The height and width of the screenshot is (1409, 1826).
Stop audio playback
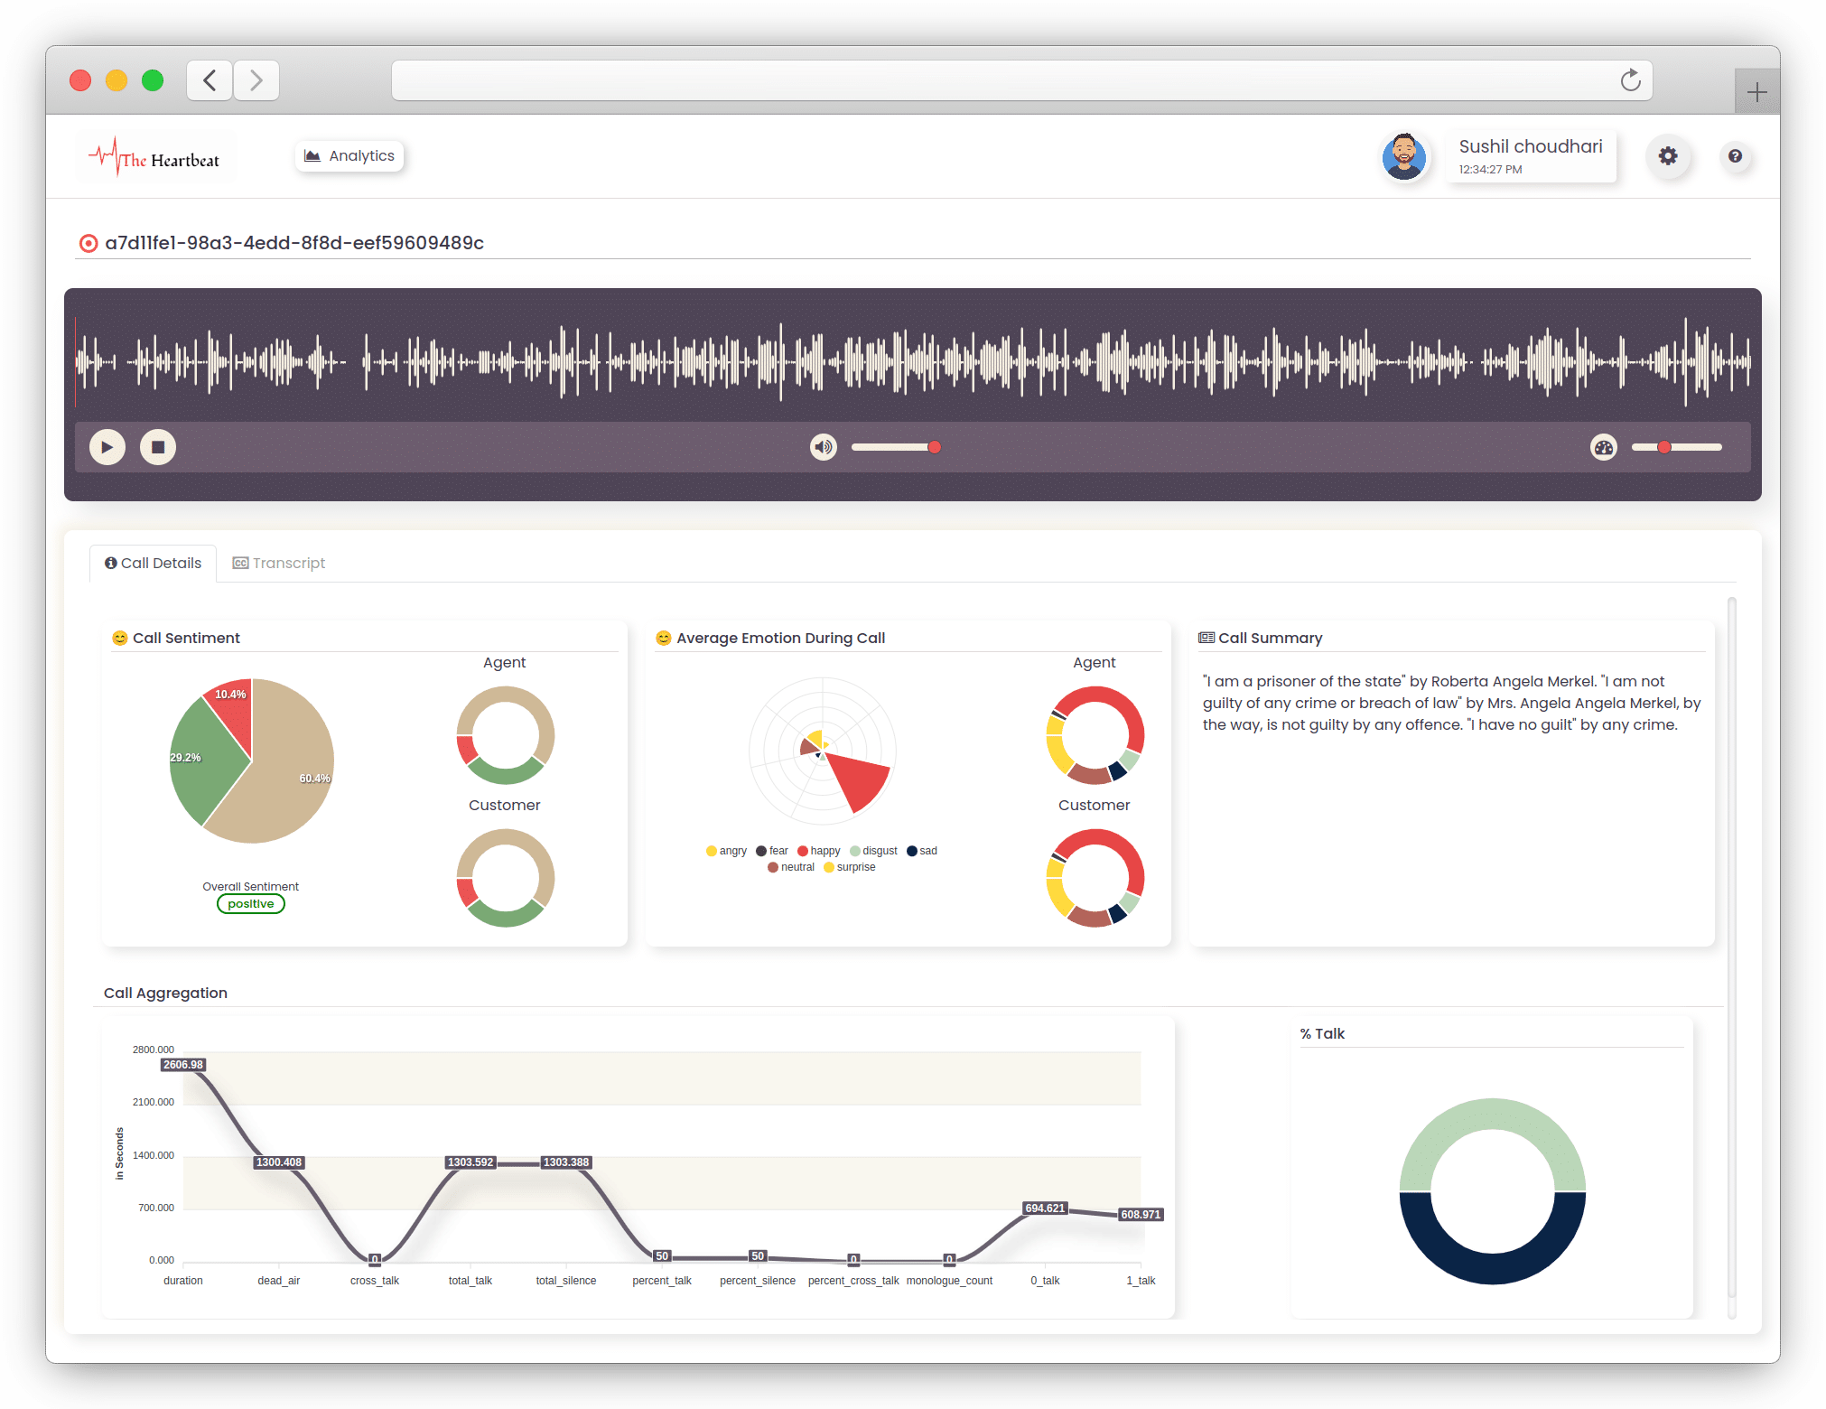157,446
